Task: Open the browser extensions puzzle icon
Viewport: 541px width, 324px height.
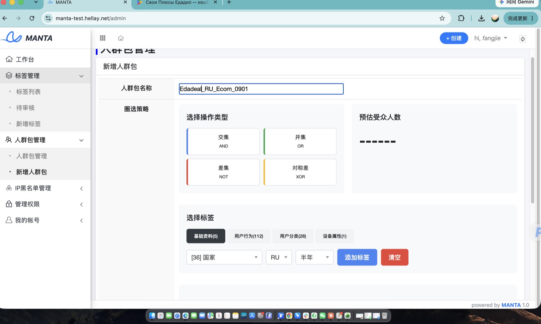Action: click(x=461, y=18)
